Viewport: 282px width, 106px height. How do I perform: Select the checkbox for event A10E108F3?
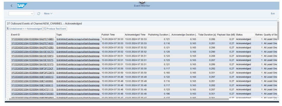8,56
